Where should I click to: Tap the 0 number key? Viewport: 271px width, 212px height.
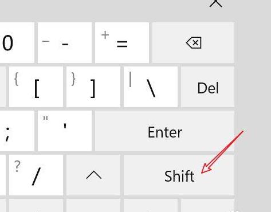pos(17,42)
